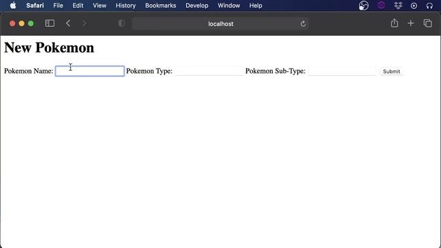Minimize the Safari window
Image resolution: width=441 pixels, height=248 pixels.
tap(21, 23)
